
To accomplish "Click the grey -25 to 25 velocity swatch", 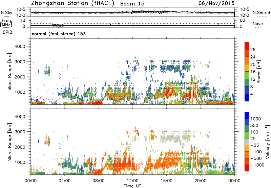I will [247, 142].
